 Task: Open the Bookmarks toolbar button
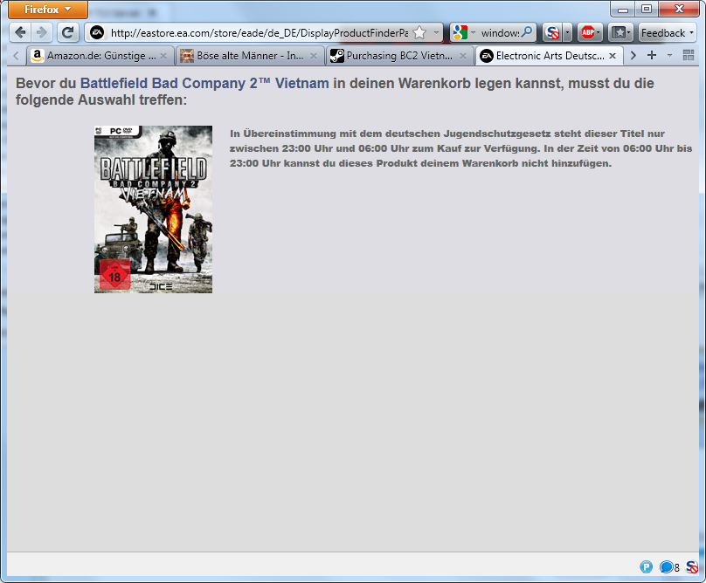[x=621, y=32]
